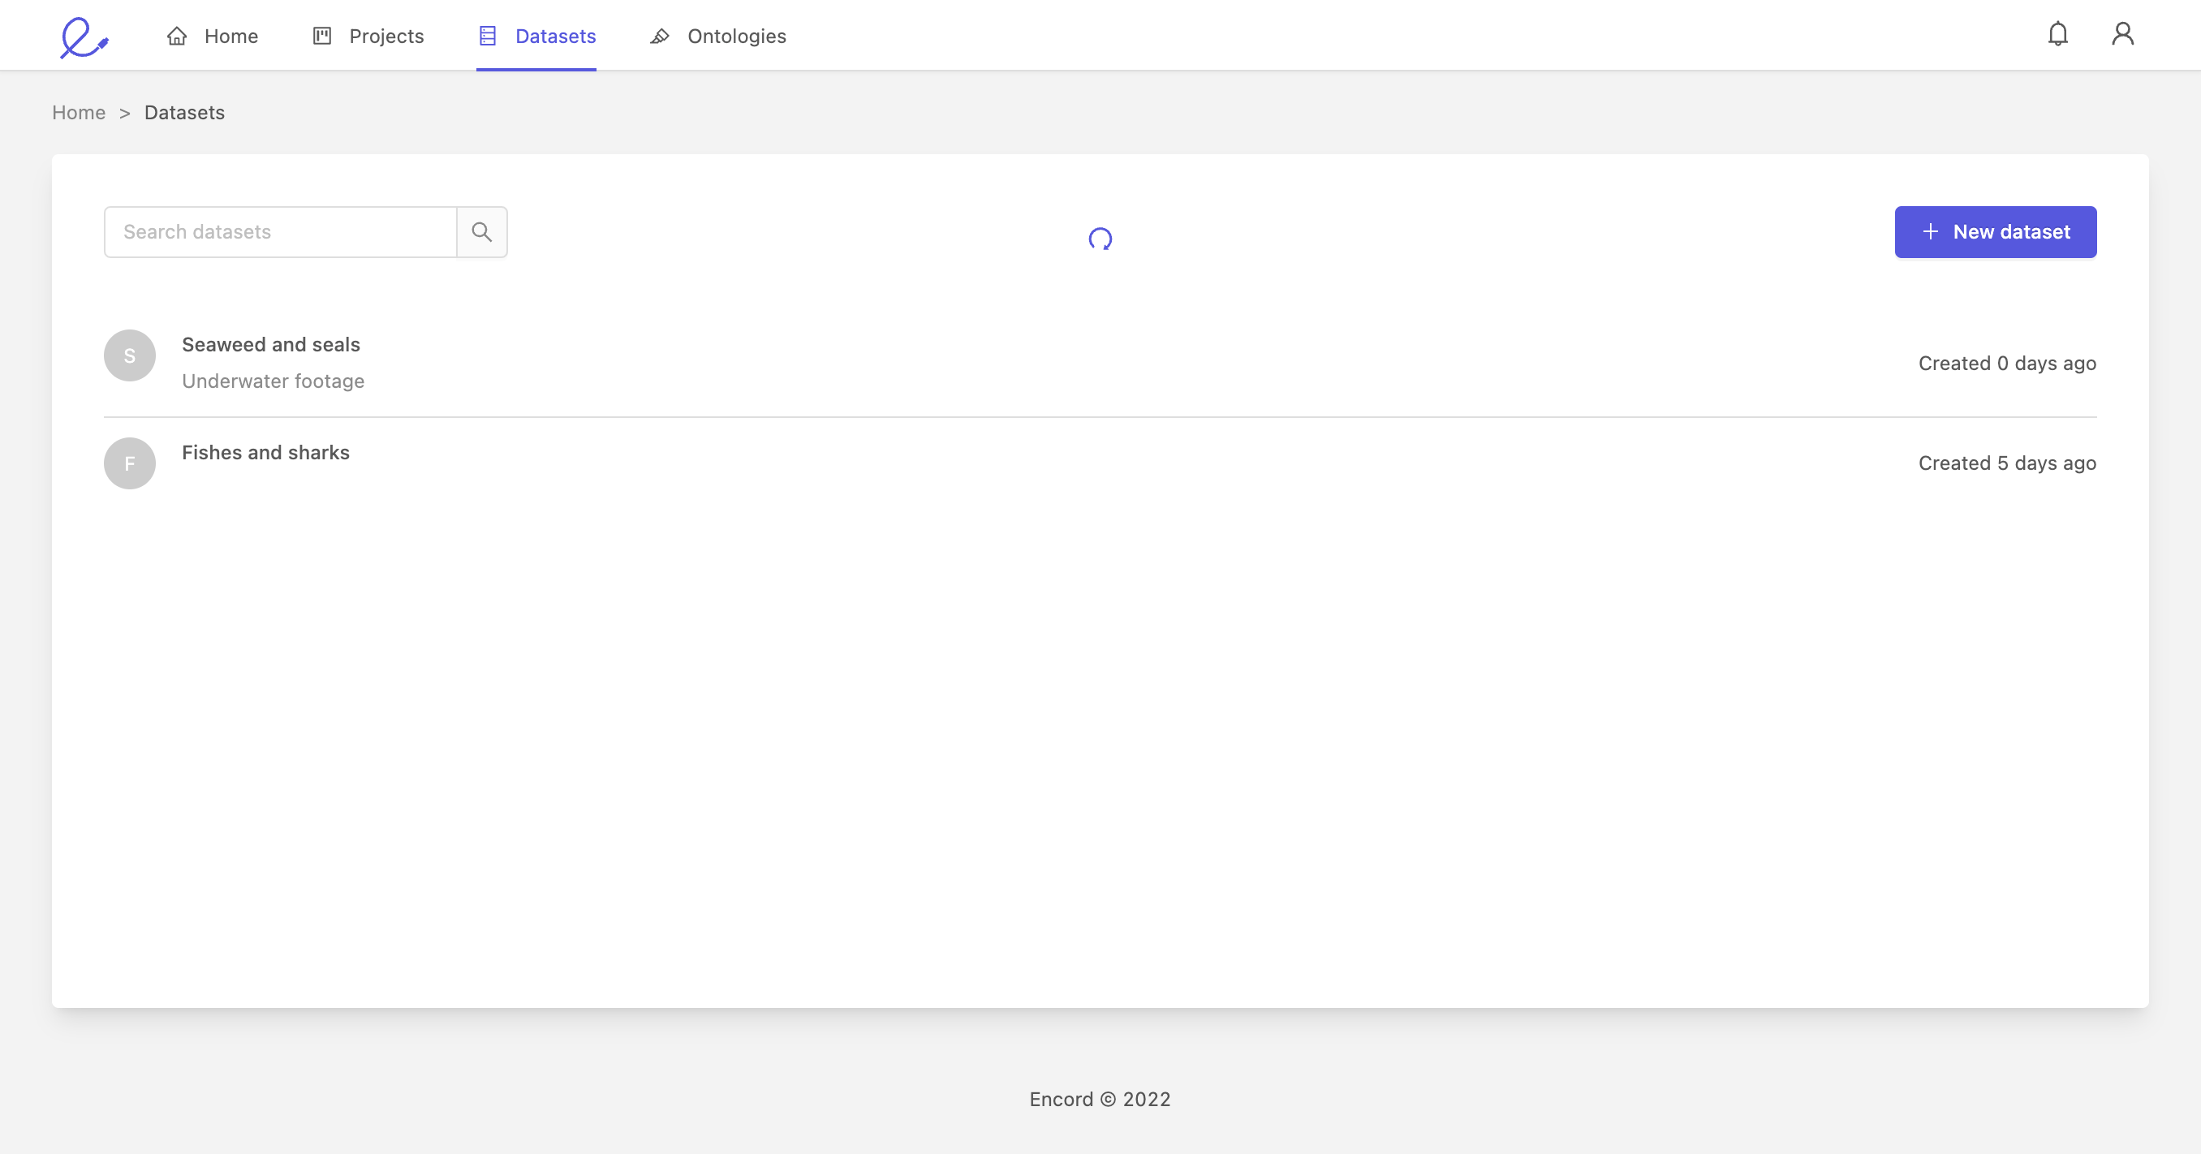This screenshot has height=1154, width=2201.
Task: Open the notifications bell icon
Action: coord(2057,34)
